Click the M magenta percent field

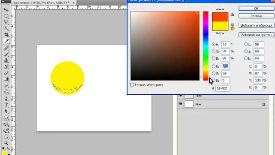[258, 73]
